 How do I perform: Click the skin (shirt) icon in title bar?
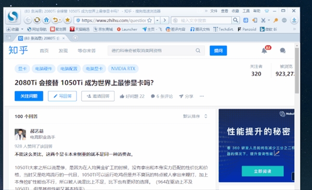click(x=267, y=11)
